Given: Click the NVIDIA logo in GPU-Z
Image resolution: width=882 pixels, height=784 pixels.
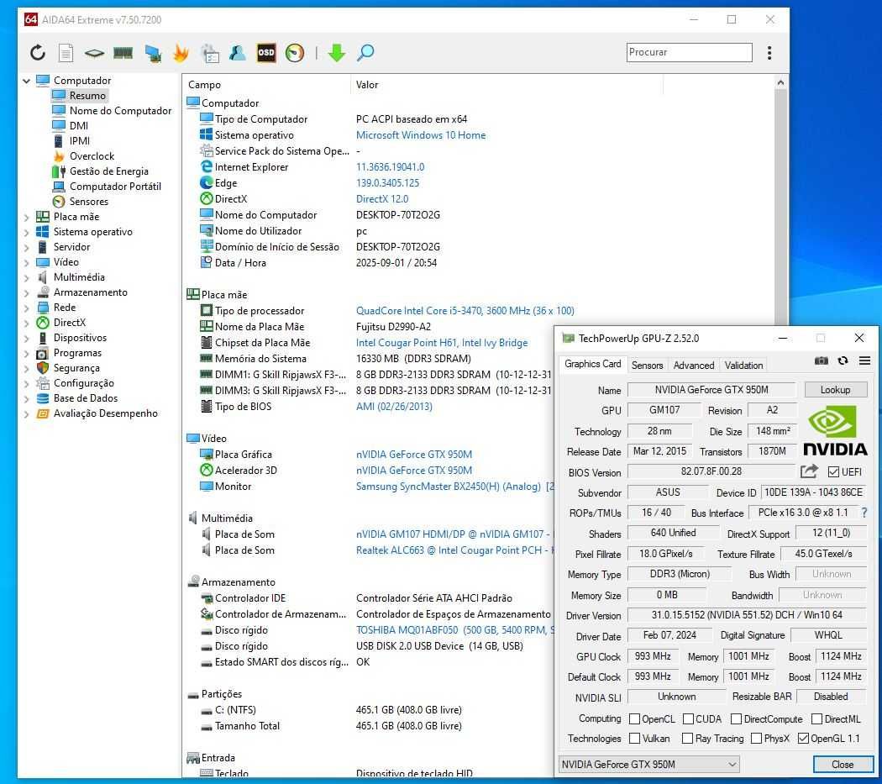Looking at the screenshot, I should point(835,430).
